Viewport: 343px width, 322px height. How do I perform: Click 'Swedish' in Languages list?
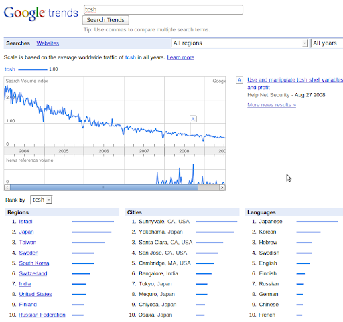[269, 253]
